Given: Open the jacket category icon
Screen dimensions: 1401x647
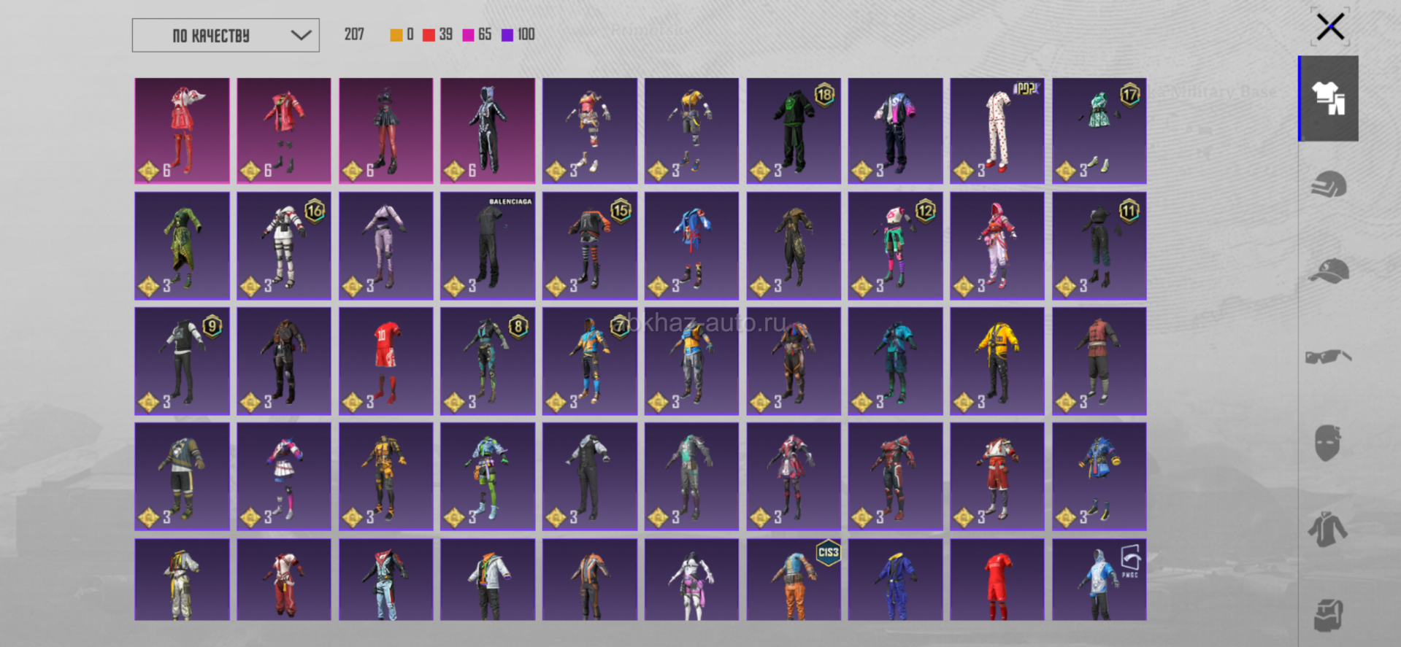Looking at the screenshot, I should [1328, 529].
